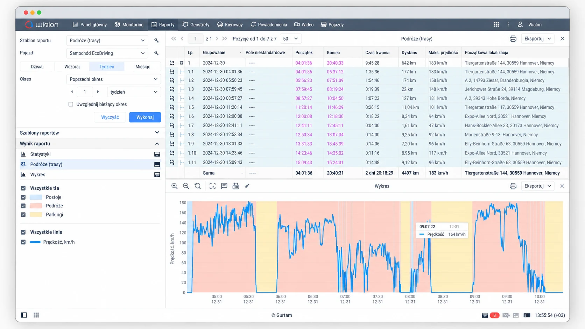Click the wrench icon next to Pojazd
Screen dimensions: 585x329
[156, 53]
